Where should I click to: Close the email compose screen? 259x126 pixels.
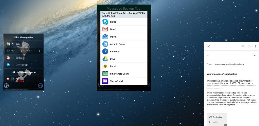pyautogui.click(x=208, y=46)
